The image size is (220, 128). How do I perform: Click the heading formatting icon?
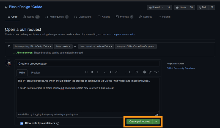[86, 72]
